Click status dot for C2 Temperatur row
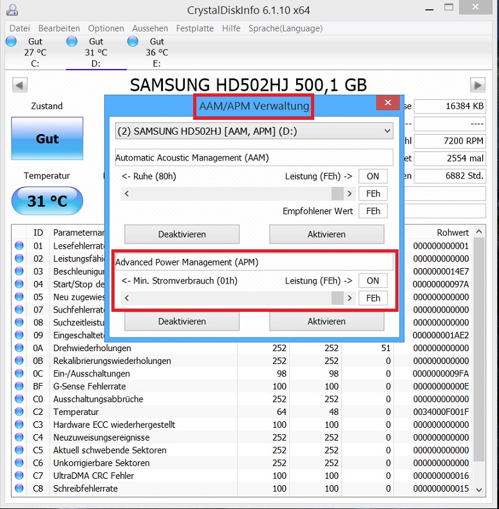Screen dimensions: 499x509 pyautogui.click(x=19, y=412)
